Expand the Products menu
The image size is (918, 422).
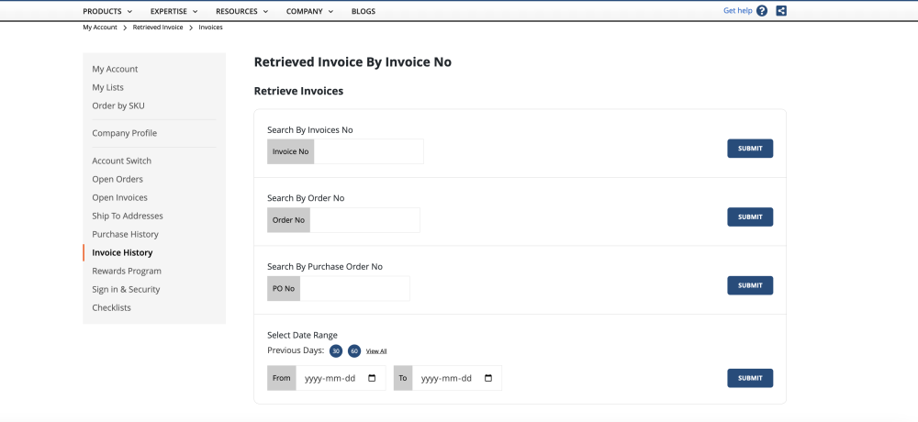pos(107,11)
